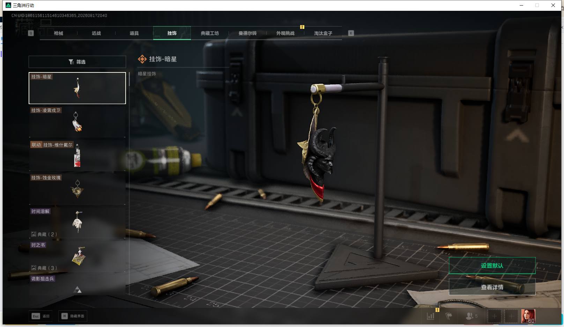The image size is (564, 327).
Task: Switch to the 外观挑战 tab
Action: coord(285,33)
